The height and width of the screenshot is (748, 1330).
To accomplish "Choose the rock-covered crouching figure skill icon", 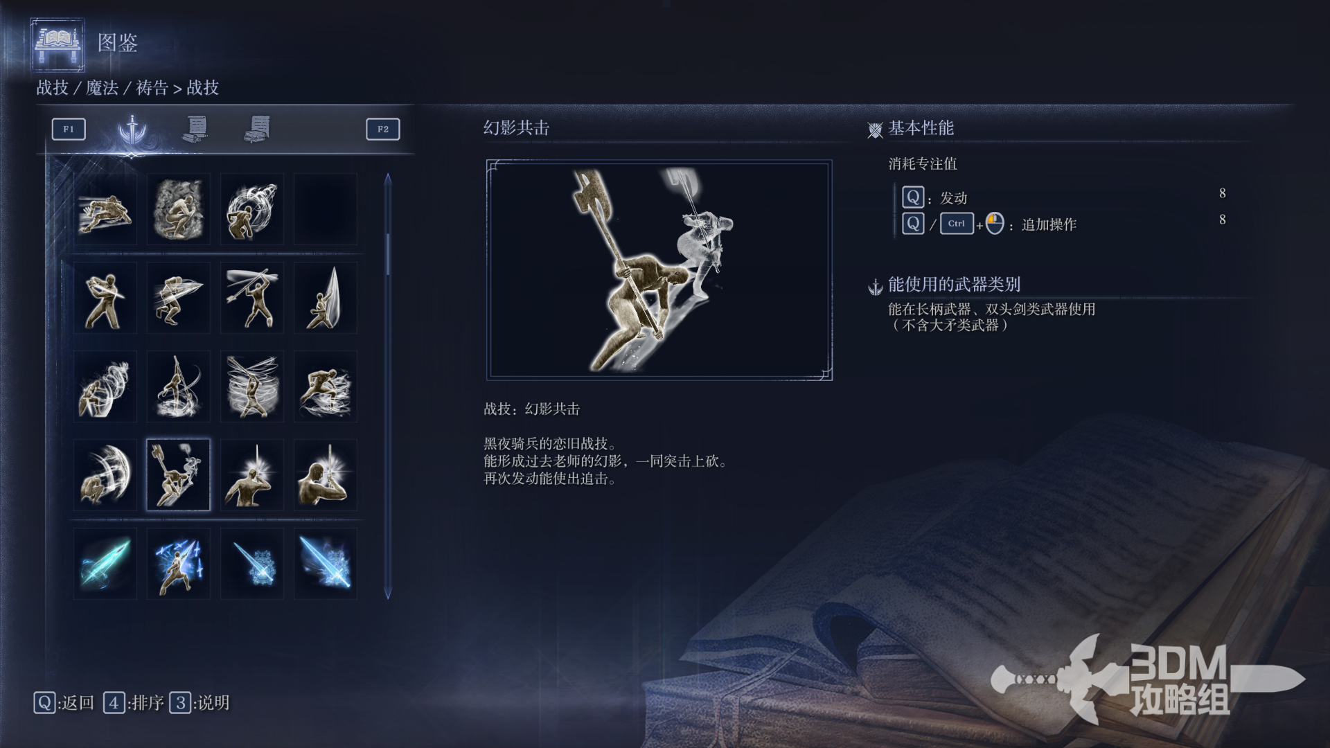I will pos(179,209).
